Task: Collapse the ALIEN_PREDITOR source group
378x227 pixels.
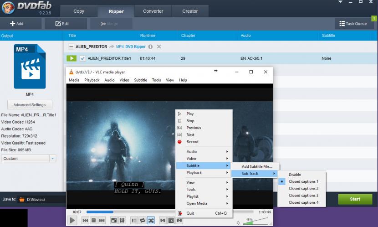Action: pos(71,46)
